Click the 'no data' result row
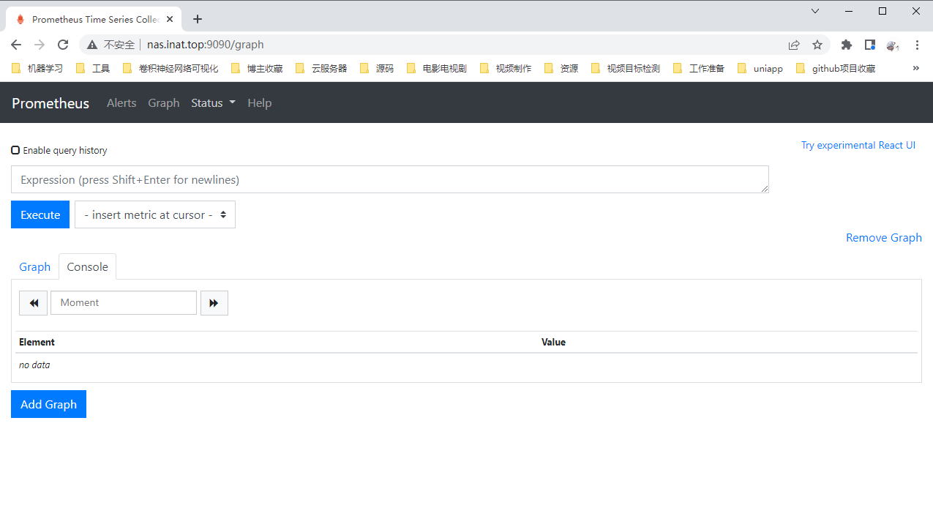The width and height of the screenshot is (933, 508). click(x=466, y=365)
